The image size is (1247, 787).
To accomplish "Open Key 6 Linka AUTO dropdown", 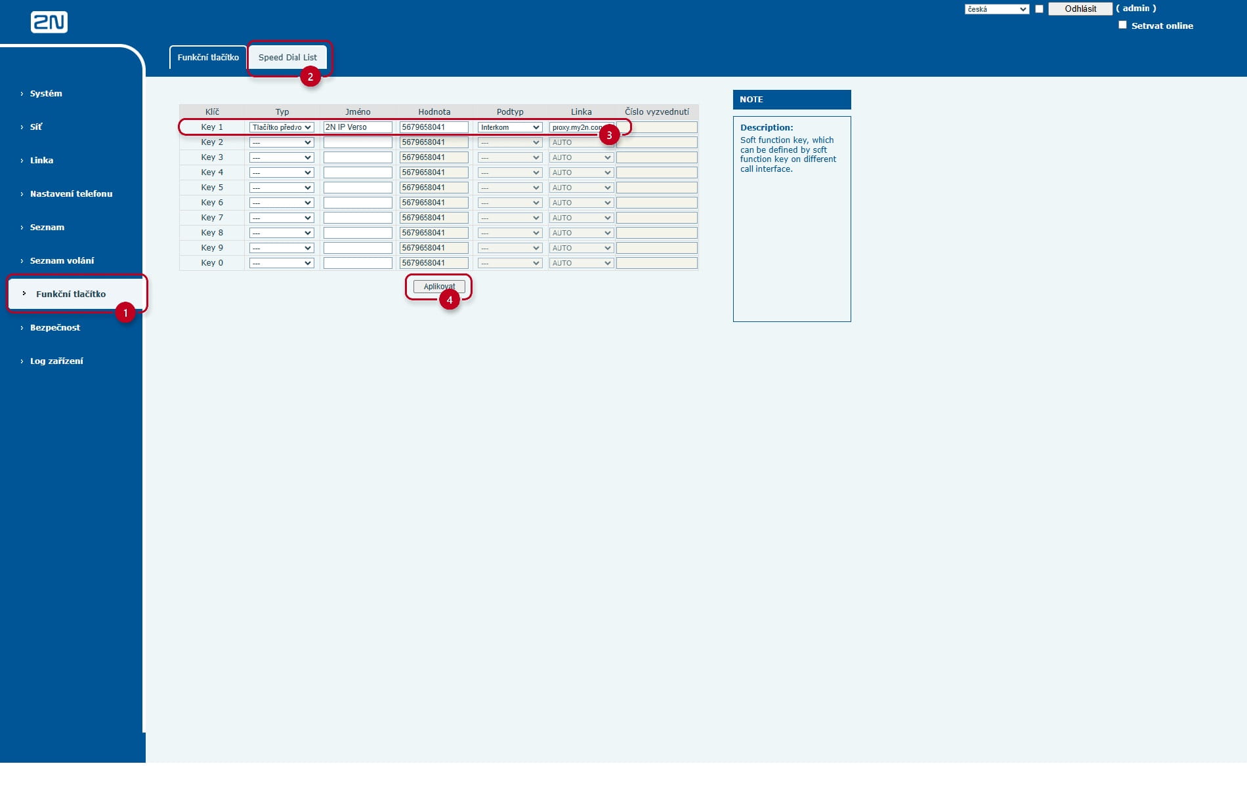I will click(581, 203).
